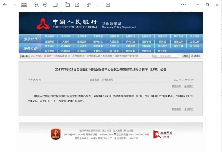The width and height of the screenshot is (222, 152).
Task: Open the 人民币 menu item
Action: point(66,42)
